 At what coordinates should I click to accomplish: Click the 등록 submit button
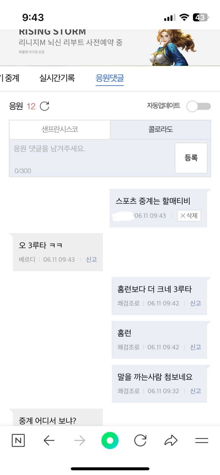click(191, 158)
